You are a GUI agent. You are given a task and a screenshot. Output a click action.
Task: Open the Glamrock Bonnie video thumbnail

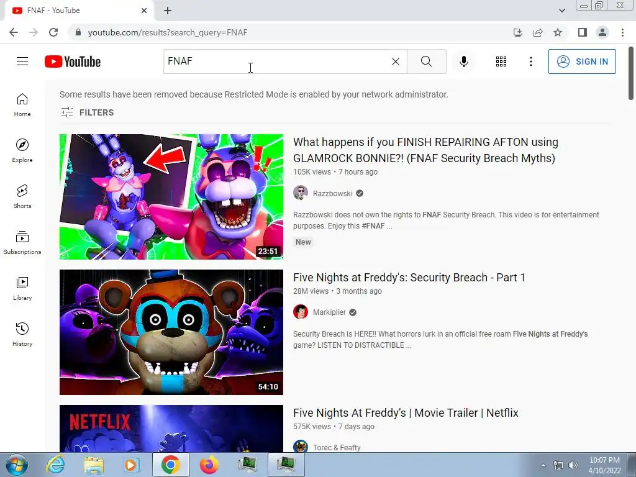click(x=171, y=197)
